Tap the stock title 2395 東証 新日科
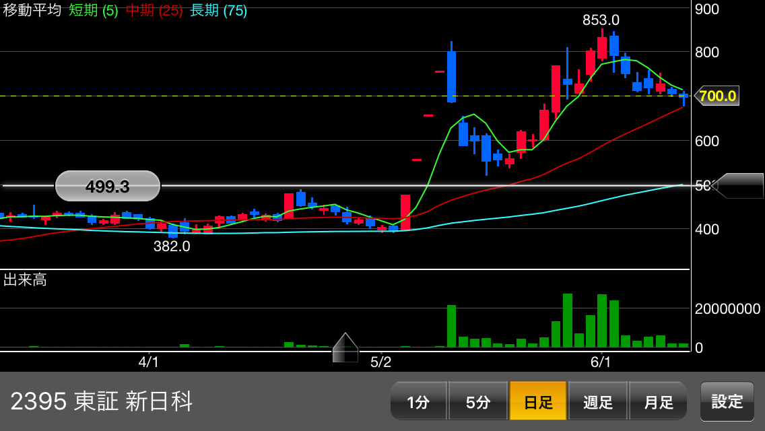765x431 pixels. pyautogui.click(x=102, y=401)
